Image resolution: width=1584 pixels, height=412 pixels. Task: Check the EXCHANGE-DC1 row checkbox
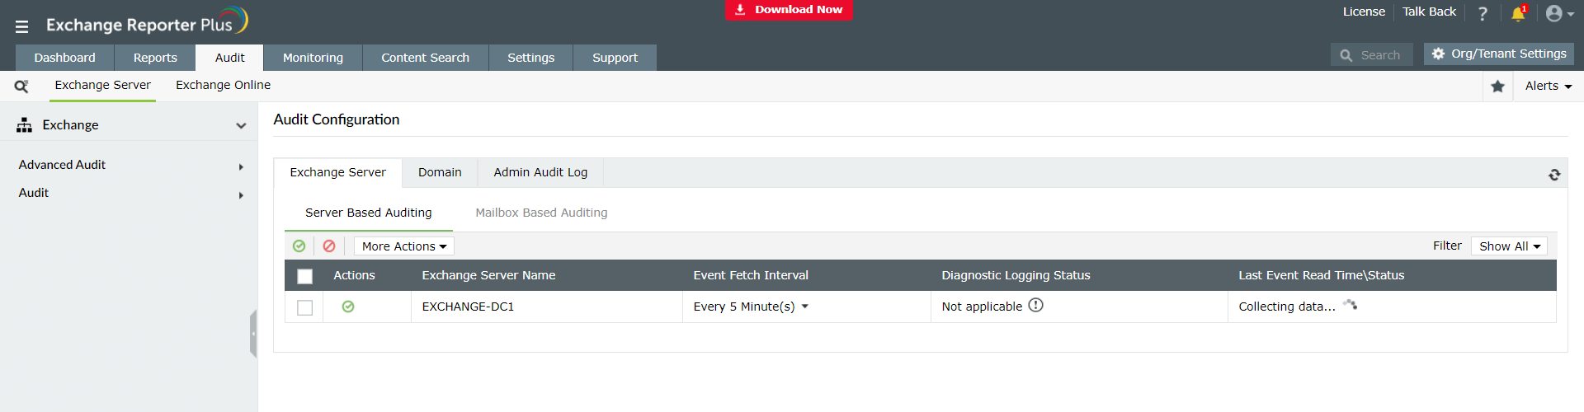(x=305, y=307)
